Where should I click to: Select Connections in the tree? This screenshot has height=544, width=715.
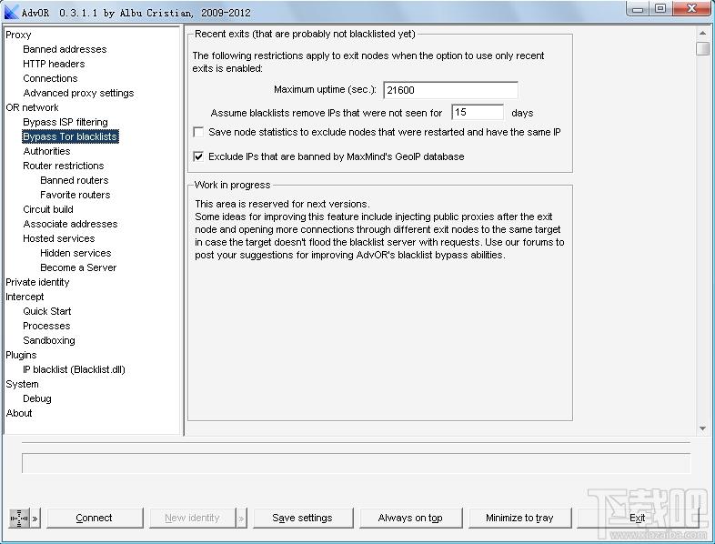pyautogui.click(x=50, y=78)
